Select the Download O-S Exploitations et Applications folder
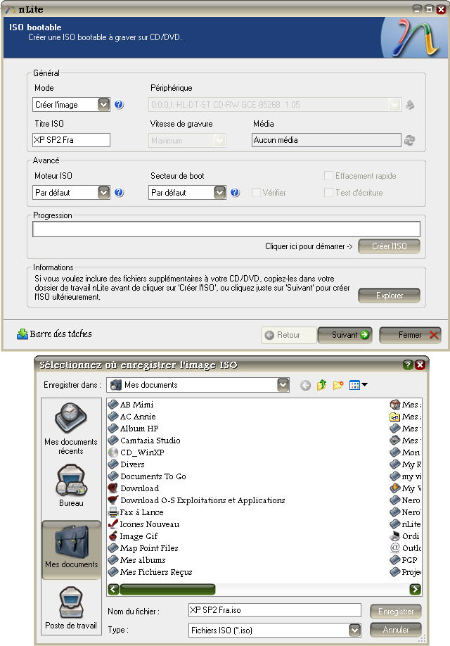 pyautogui.click(x=196, y=500)
